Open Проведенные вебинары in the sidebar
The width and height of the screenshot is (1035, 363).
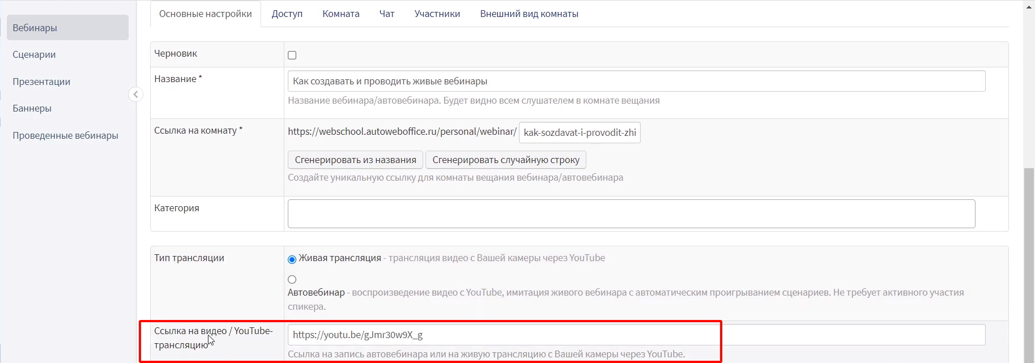65,135
